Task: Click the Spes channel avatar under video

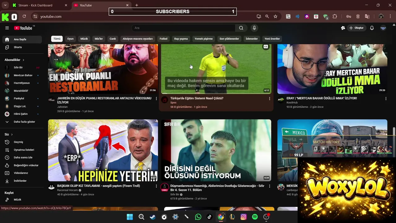Action: (x=165, y=100)
